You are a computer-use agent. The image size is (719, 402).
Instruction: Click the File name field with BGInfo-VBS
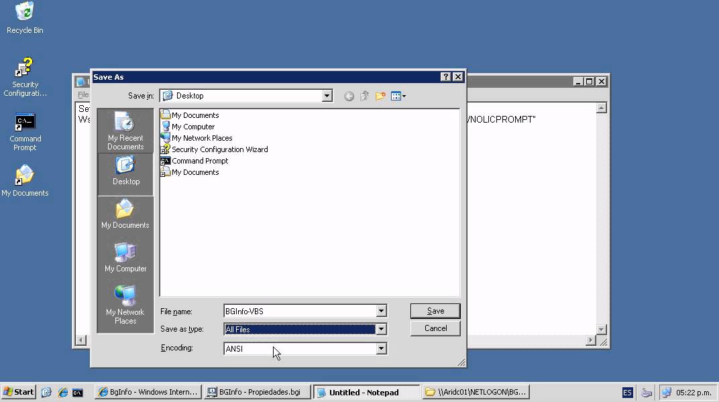(x=300, y=312)
